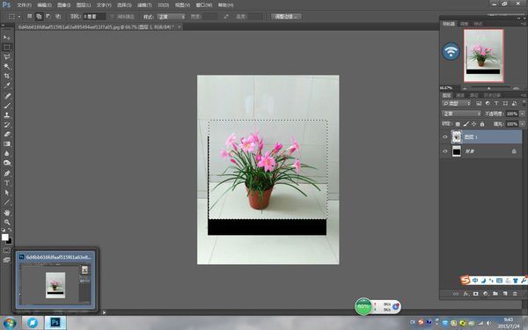Select the Eraser tool

point(7,134)
